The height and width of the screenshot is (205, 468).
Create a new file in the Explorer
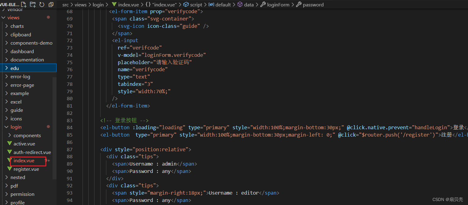click(24, 5)
